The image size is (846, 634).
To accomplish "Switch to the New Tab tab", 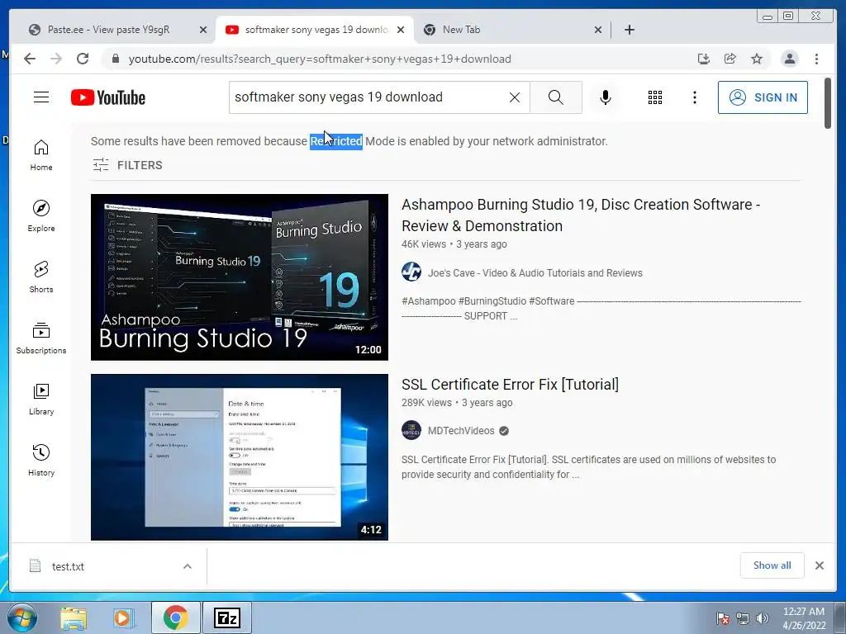I will coord(507,30).
